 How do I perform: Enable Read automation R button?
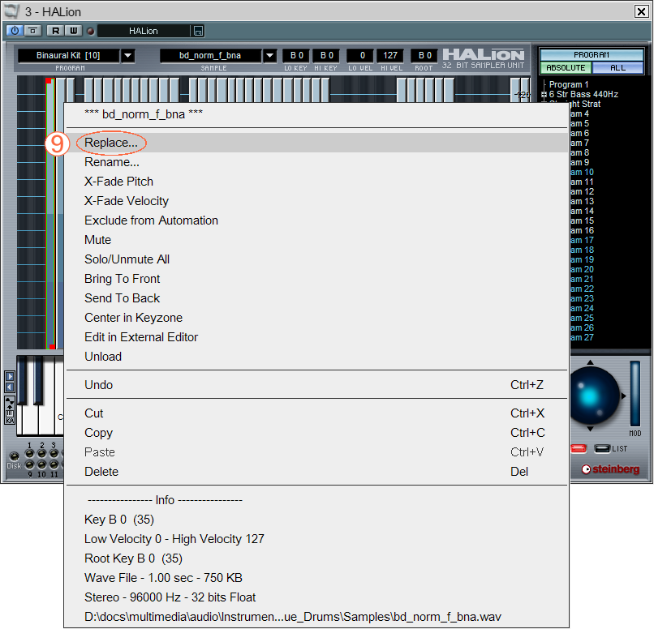click(x=55, y=31)
